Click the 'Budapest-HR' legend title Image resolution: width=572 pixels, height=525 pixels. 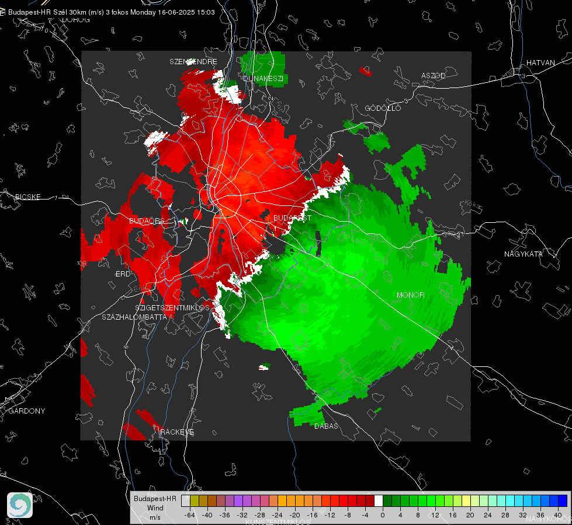pyautogui.click(x=155, y=498)
